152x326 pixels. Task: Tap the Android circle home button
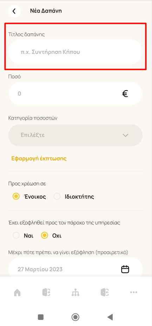[75, 317]
